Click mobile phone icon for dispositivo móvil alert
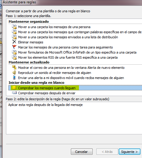Image resolution: width=142 pixels, height=158 pixels. tap(14, 78)
